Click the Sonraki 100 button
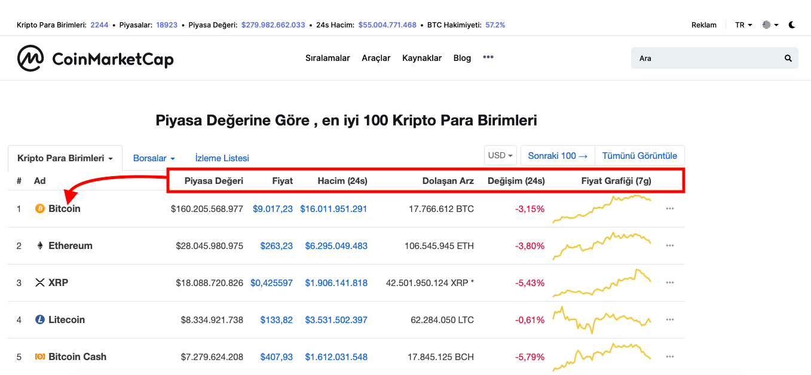Screen dimensions: 811x375 [x=557, y=155]
